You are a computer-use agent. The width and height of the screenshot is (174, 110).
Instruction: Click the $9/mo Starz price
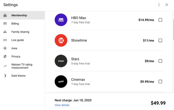click(149, 61)
